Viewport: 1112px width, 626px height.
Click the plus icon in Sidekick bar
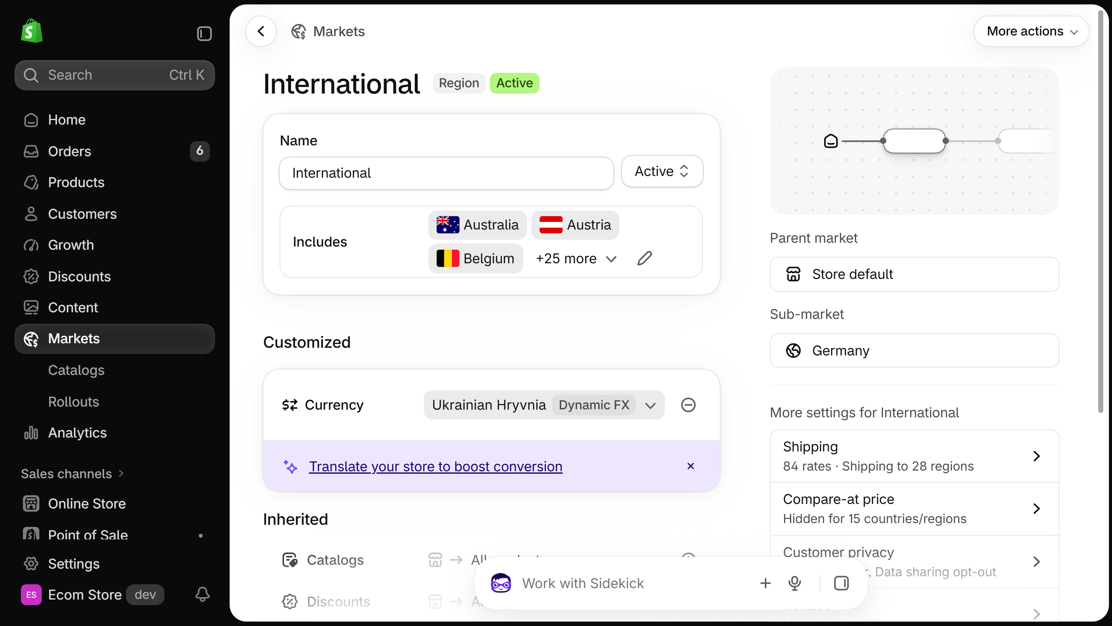[x=765, y=583]
